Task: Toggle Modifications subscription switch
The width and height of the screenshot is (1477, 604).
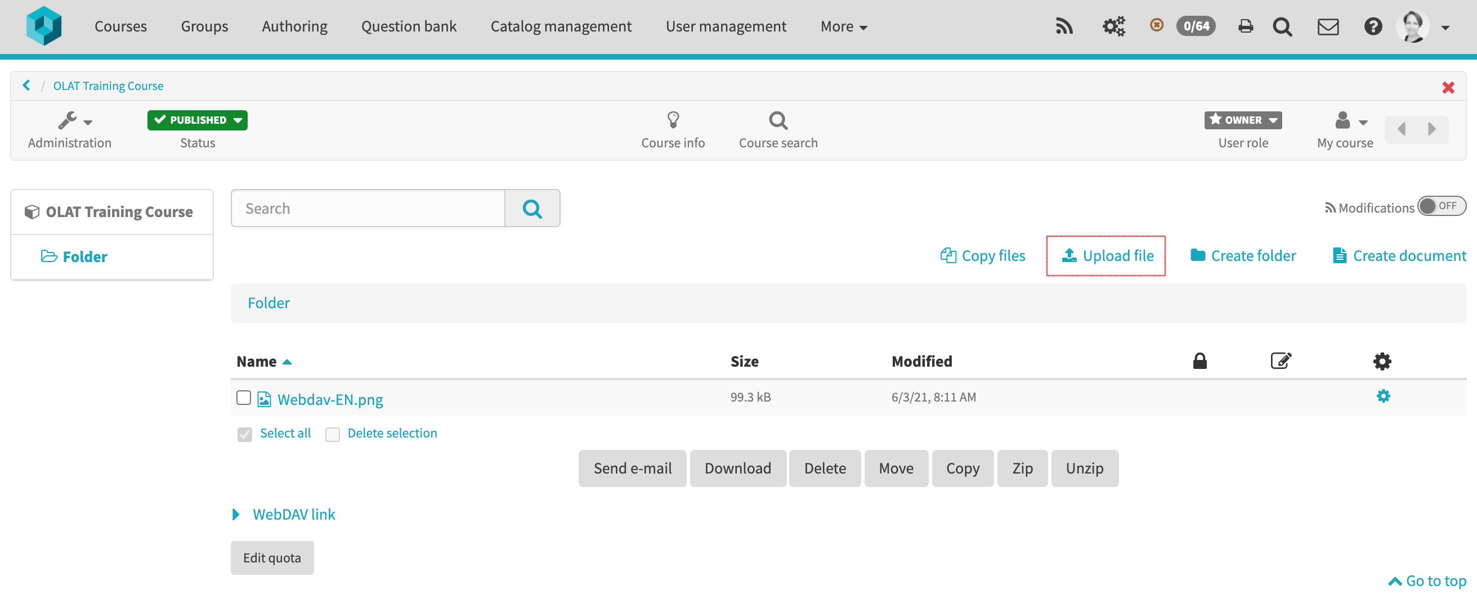Action: click(x=1442, y=206)
